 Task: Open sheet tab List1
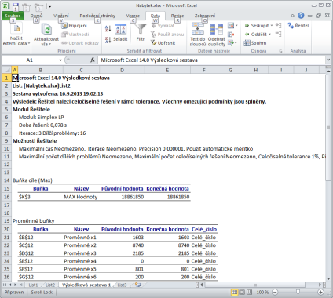(x=33, y=285)
